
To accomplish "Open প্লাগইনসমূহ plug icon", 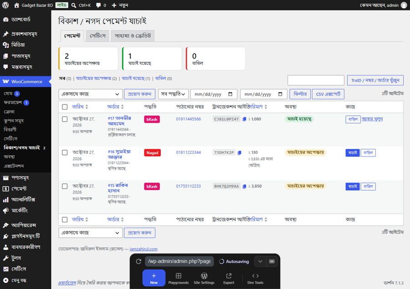I will click(x=6, y=236).
